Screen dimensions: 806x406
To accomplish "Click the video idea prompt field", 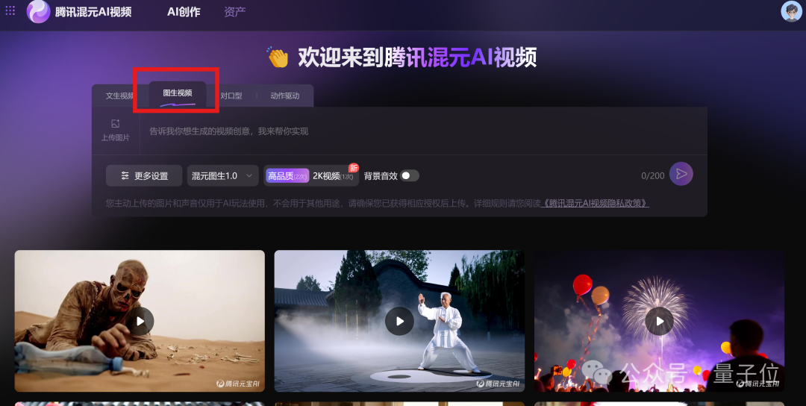I will [x=423, y=131].
